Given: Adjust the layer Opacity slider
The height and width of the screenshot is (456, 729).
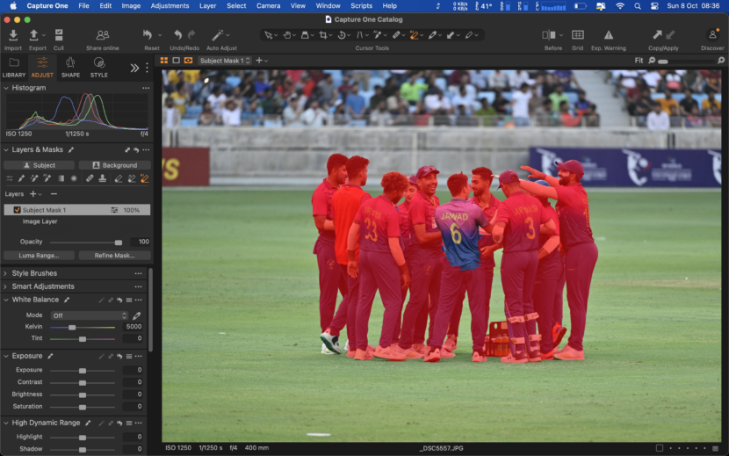Looking at the screenshot, I should pos(85,242).
